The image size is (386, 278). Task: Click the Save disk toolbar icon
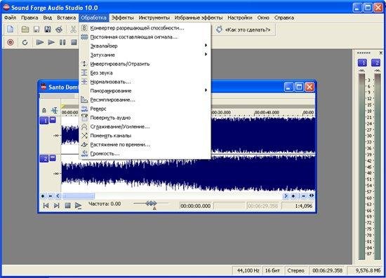click(x=36, y=29)
